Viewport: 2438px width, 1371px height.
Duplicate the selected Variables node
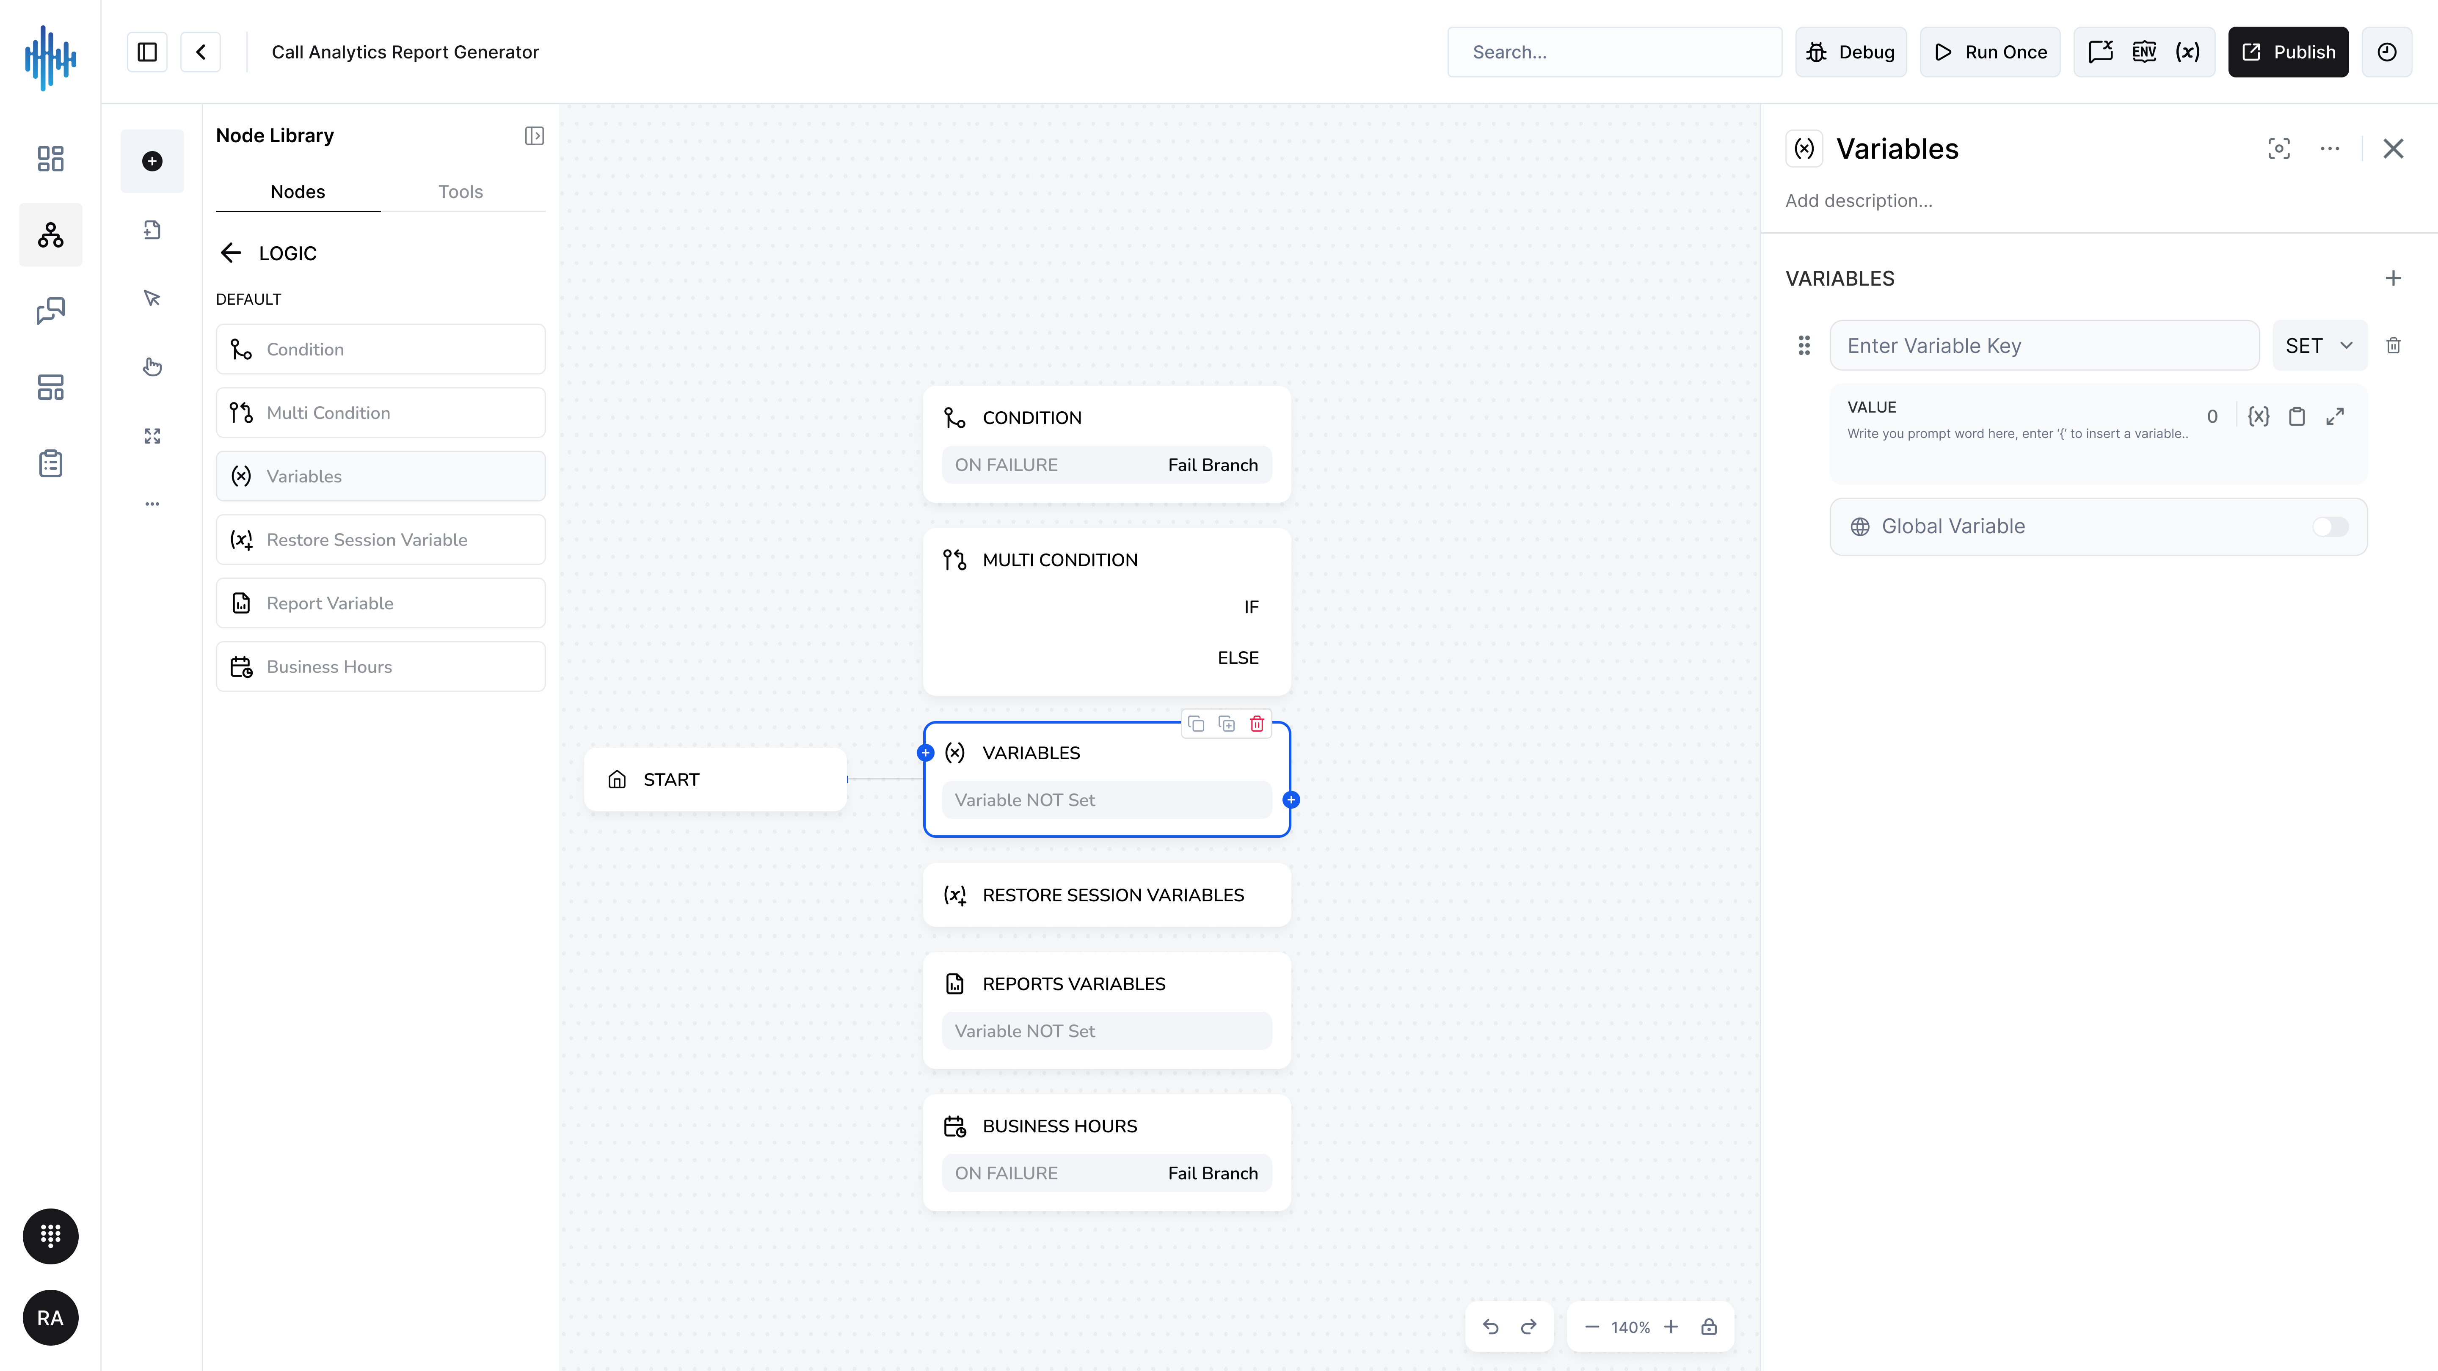1227,724
